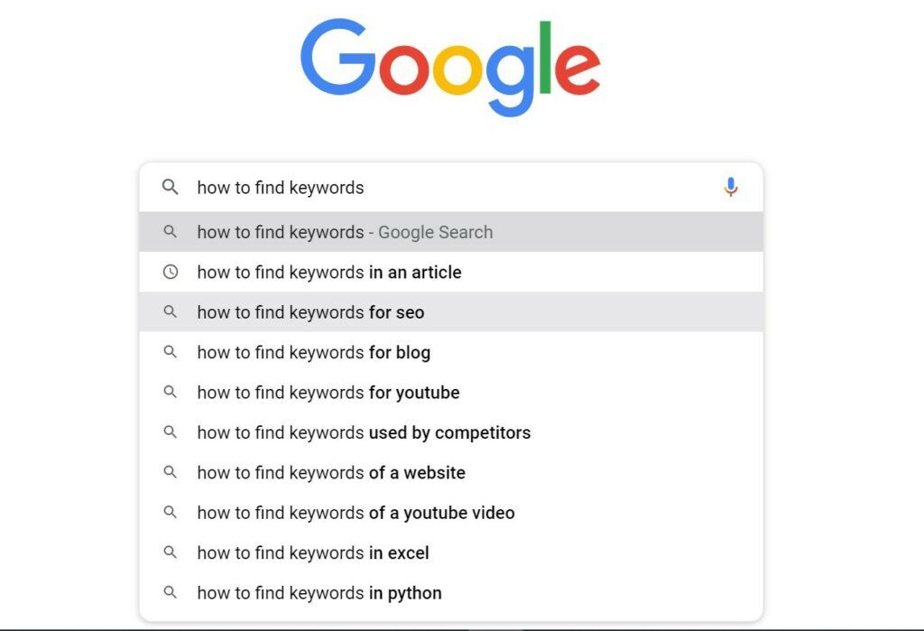Open the 'how to find keywords for seo' suggestion
This screenshot has width=924, height=631.
tap(310, 312)
